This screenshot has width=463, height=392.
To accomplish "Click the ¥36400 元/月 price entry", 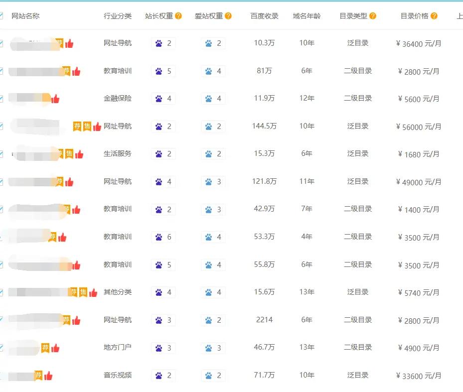I will pos(420,44).
